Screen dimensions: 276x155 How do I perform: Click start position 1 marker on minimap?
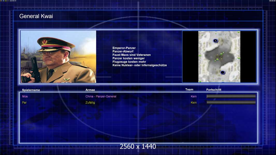(216, 41)
